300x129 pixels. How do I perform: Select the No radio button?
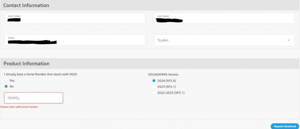[x=6, y=86]
